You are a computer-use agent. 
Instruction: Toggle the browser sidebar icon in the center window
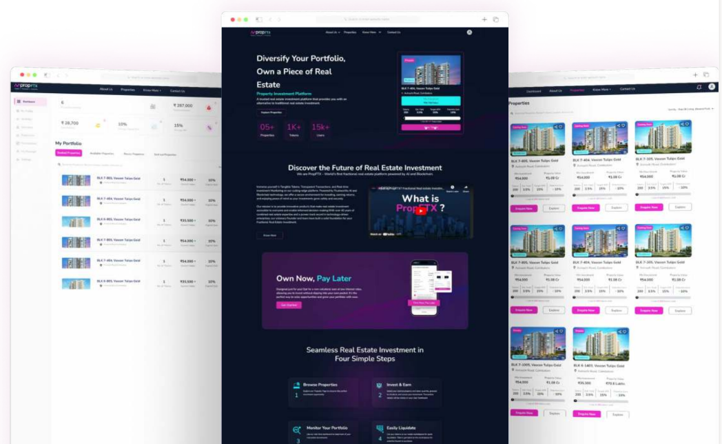pyautogui.click(x=259, y=19)
